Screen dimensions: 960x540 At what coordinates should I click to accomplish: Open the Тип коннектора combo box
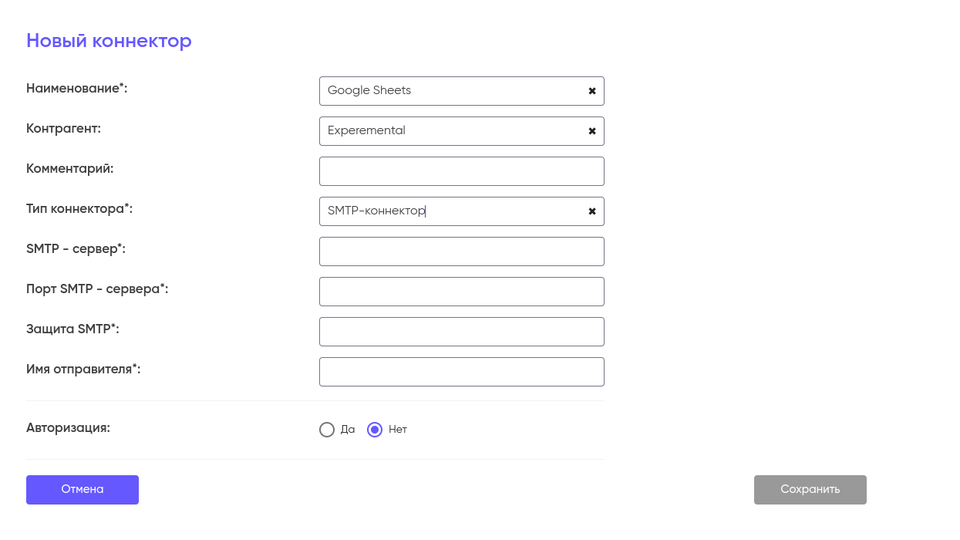click(x=451, y=211)
